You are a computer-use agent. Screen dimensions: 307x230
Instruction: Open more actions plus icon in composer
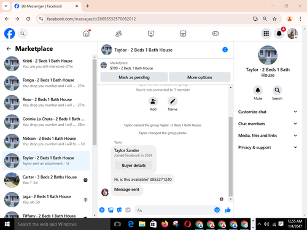tap(102, 210)
